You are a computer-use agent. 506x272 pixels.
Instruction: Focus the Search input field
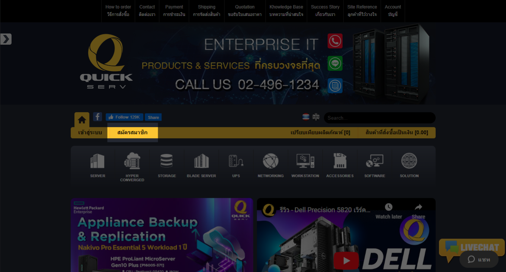coord(379,118)
